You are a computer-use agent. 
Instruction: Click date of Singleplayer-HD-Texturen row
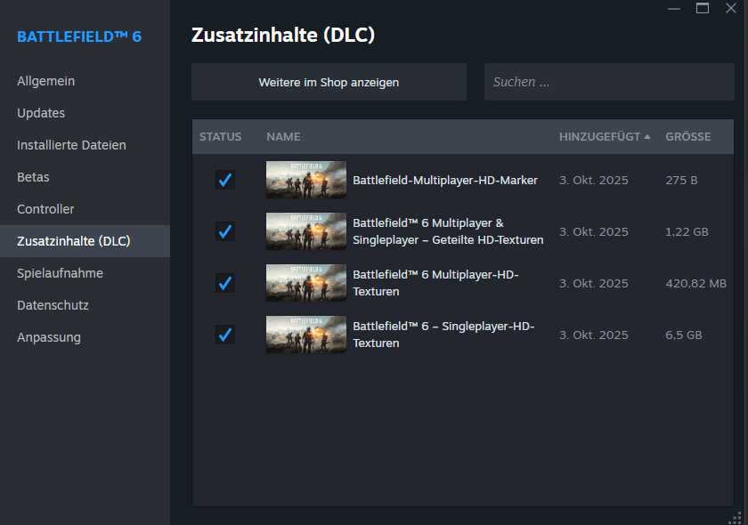[593, 335]
